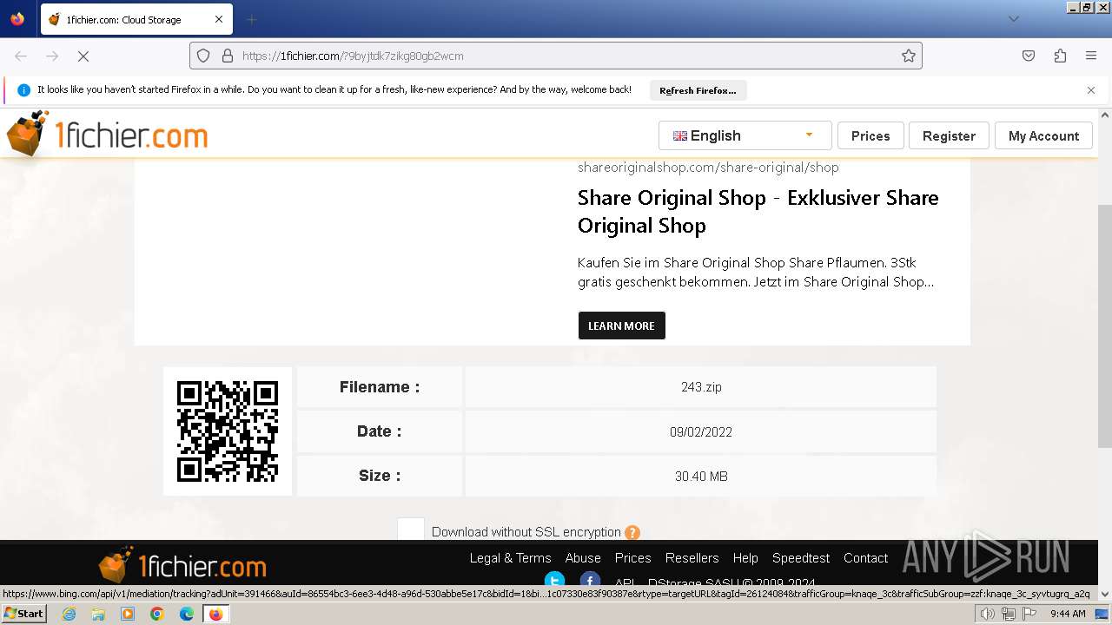
Task: Click the LEARN MORE ad button
Action: [x=622, y=326]
